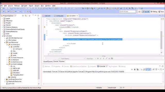Click the New file icon in the toolbar
Screen dimensions: 165x92
coord(2,8)
